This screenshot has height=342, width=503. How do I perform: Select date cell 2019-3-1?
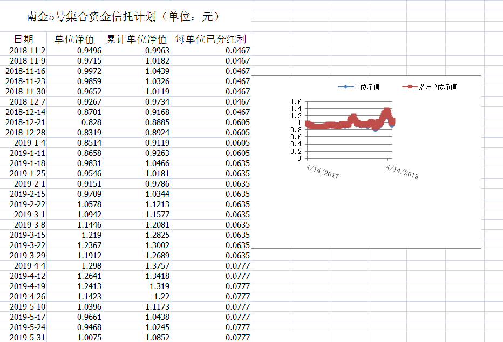point(23,215)
